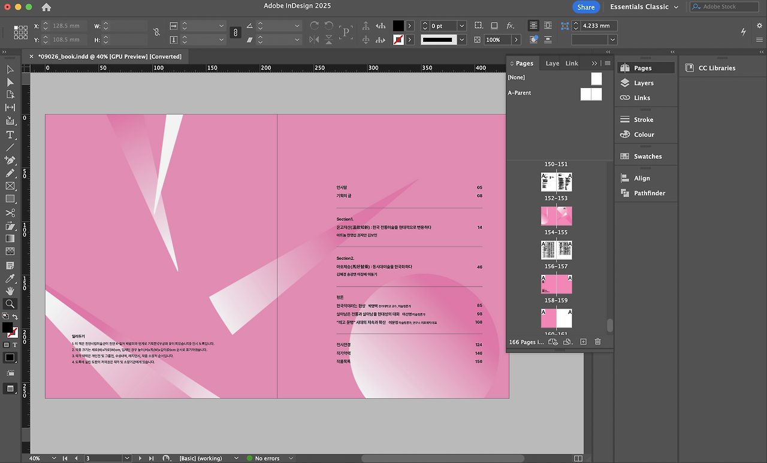
Task: Switch to the Links panel tab
Action: [x=572, y=63]
